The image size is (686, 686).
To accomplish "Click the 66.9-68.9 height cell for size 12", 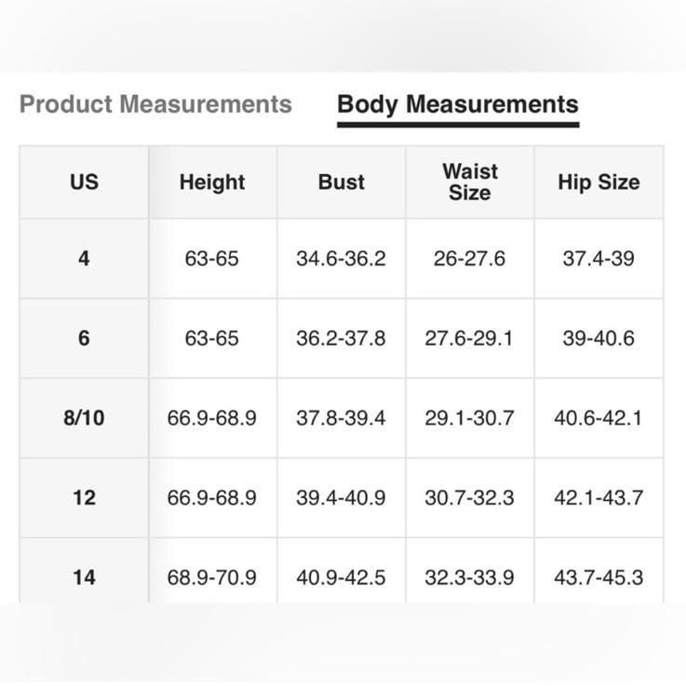I will point(212,498).
